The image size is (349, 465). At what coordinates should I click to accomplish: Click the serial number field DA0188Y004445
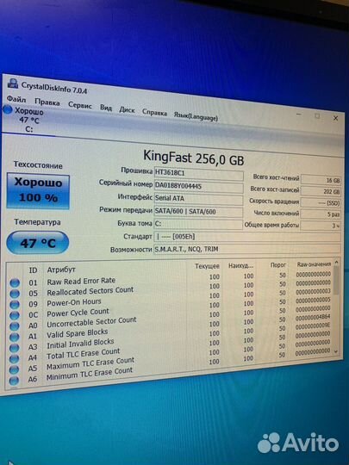198,186
